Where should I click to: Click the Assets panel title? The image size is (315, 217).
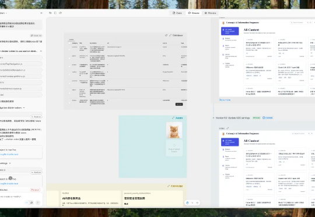pyautogui.click(x=179, y=118)
